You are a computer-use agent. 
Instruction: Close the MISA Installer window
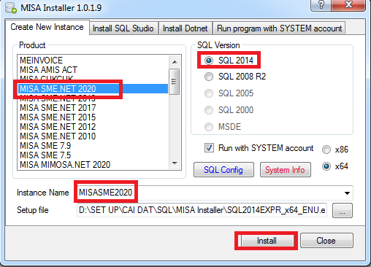pos(348,4)
